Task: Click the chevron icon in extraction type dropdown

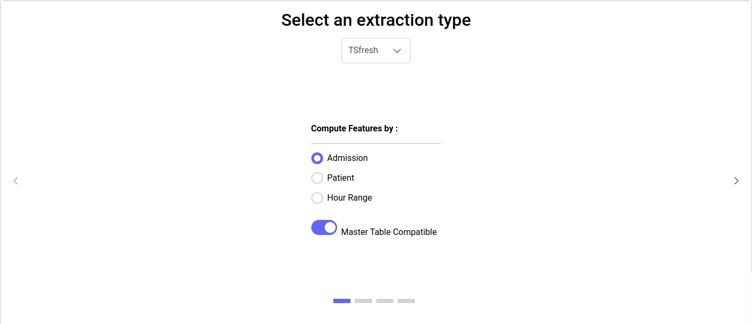Action: coord(397,51)
